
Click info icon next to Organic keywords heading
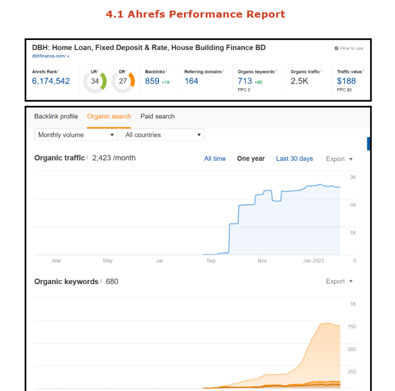[101, 281]
